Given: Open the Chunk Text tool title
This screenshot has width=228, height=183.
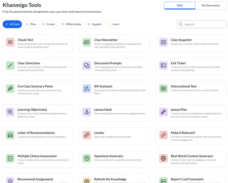Looking at the screenshot, I should [x=25, y=40].
